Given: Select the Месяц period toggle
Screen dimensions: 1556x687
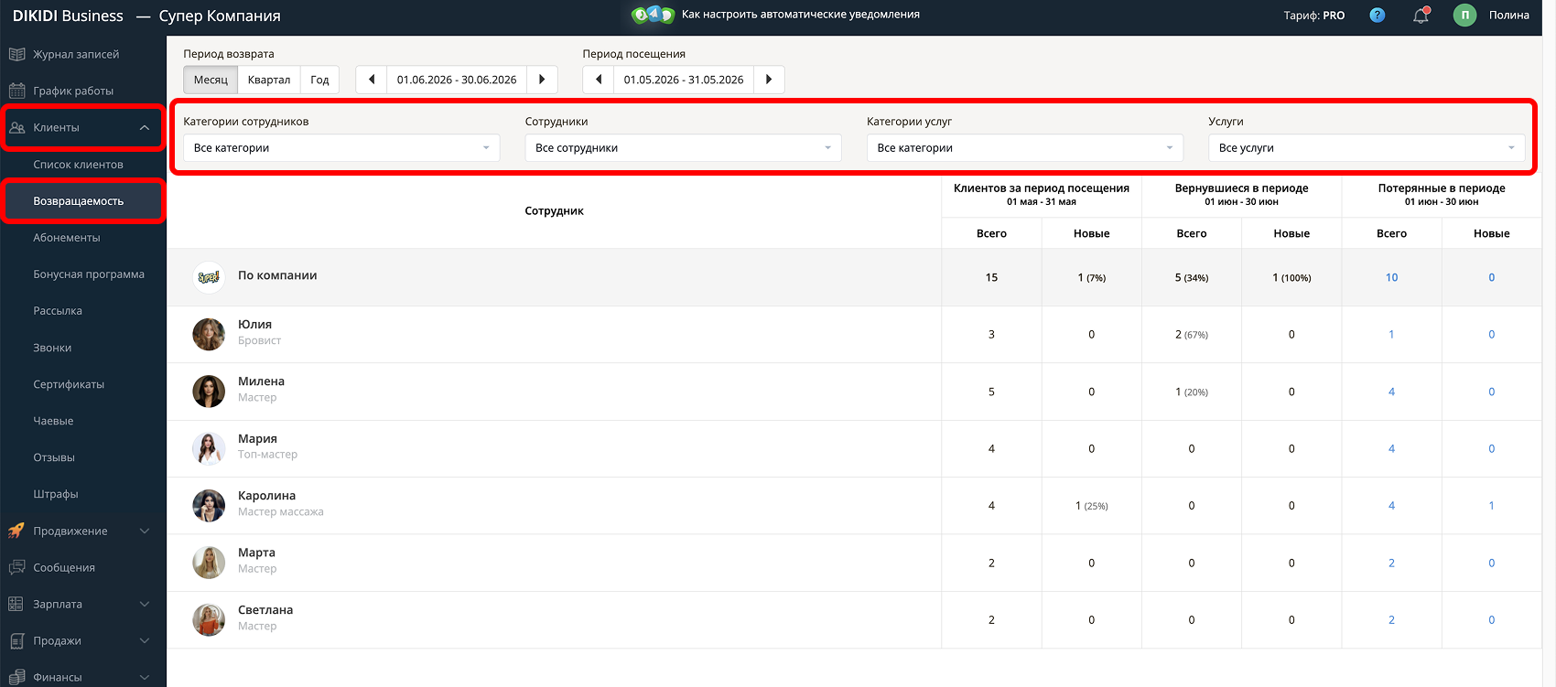Looking at the screenshot, I should 211,80.
